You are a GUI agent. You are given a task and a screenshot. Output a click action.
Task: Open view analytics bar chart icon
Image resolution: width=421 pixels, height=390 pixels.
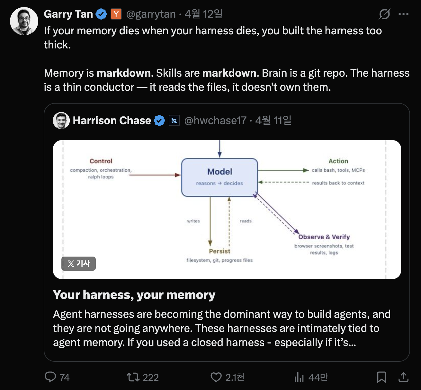pos(299,377)
